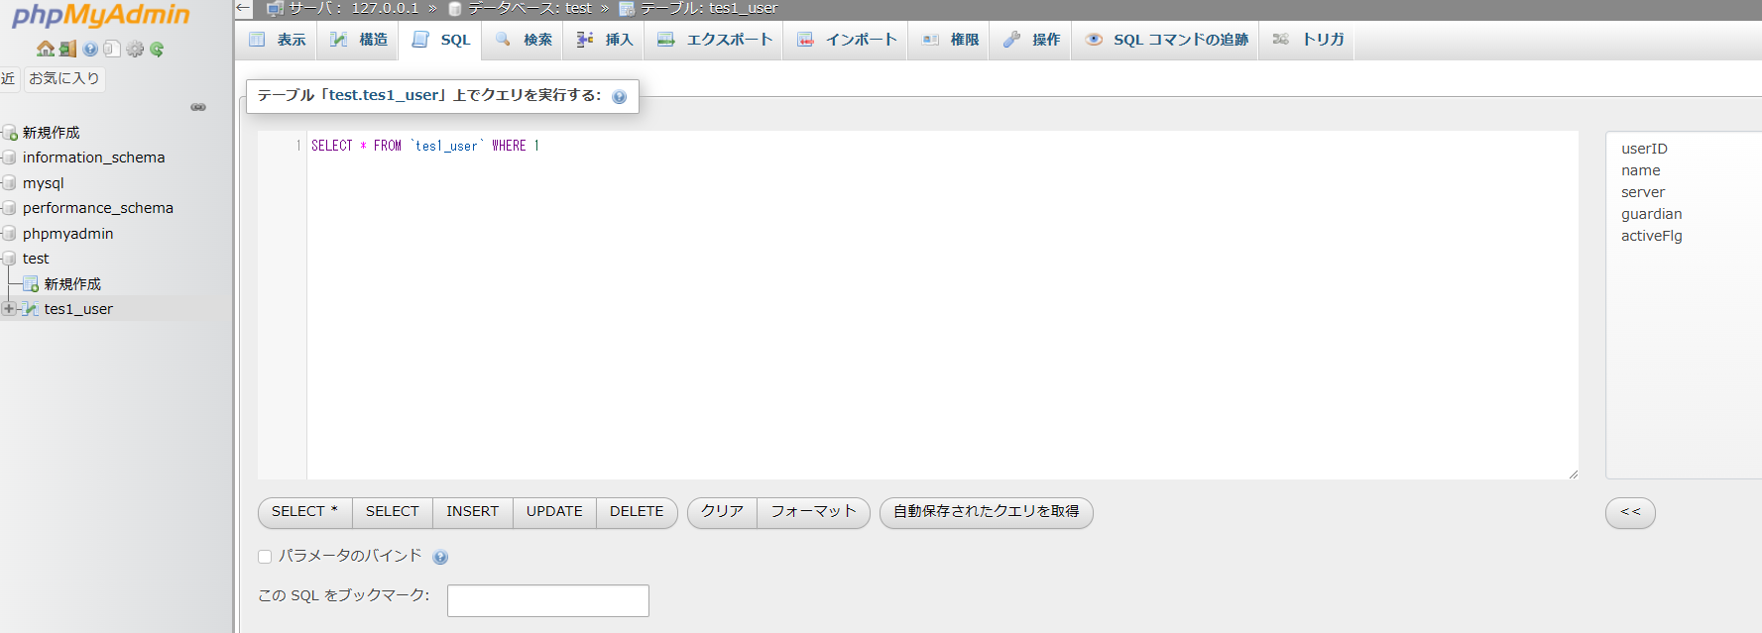Image resolution: width=1762 pixels, height=633 pixels.
Task: Select userID in the column list
Action: pyautogui.click(x=1644, y=149)
